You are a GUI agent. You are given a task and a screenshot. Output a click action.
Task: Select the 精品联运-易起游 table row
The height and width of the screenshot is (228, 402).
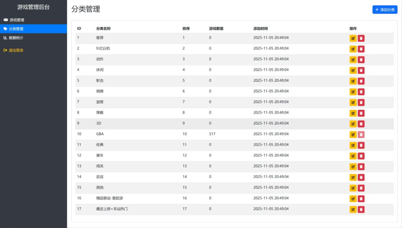tap(196, 198)
